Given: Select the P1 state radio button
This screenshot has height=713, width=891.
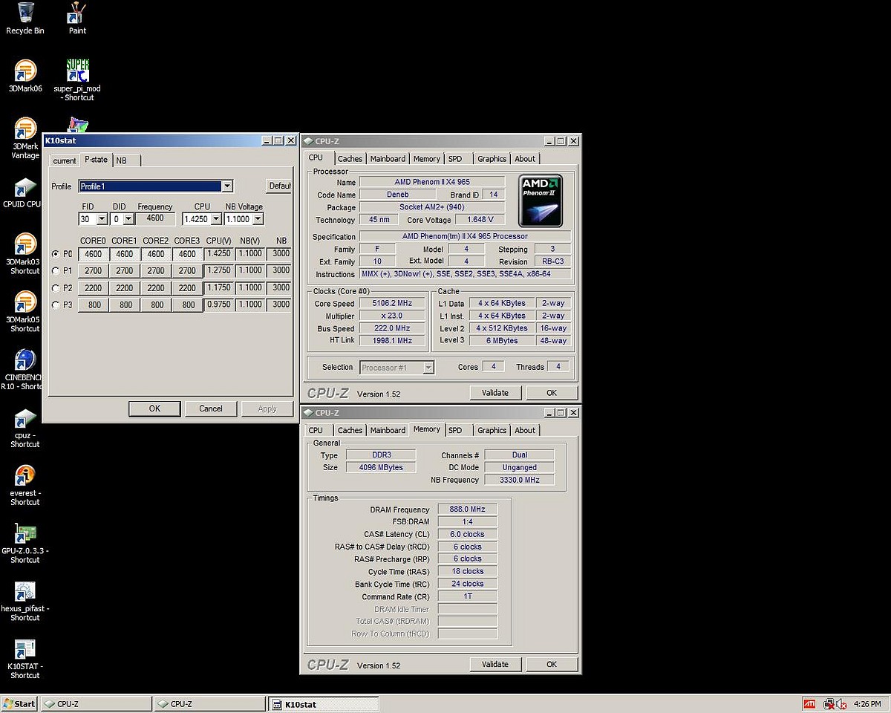Looking at the screenshot, I should 56,270.
